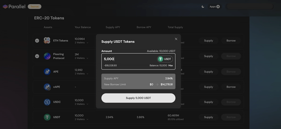Click Supply in USDT row
Viewport: 281px width, 129px height.
tap(209, 117)
